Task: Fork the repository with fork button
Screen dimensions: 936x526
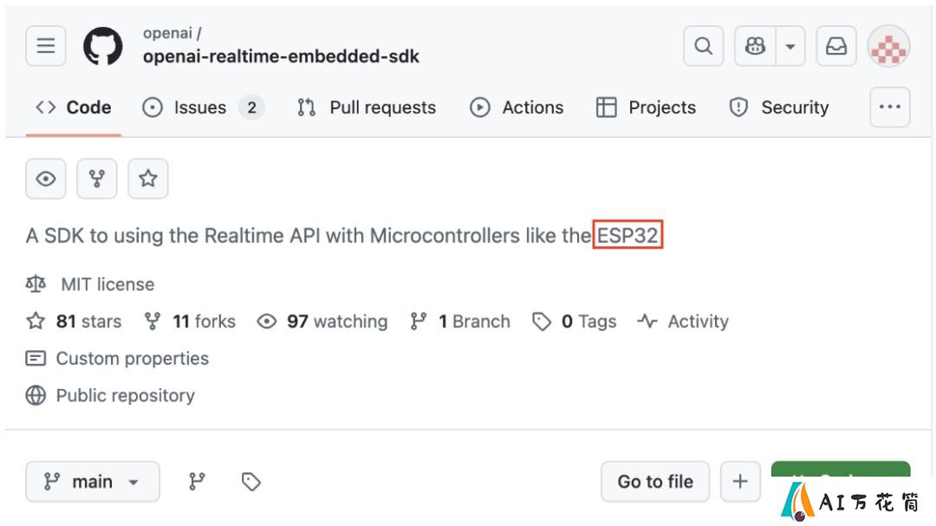Action: (x=97, y=179)
